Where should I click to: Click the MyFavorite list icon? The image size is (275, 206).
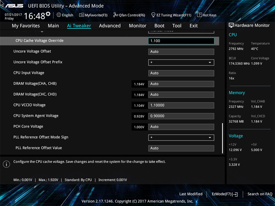pos(81,15)
